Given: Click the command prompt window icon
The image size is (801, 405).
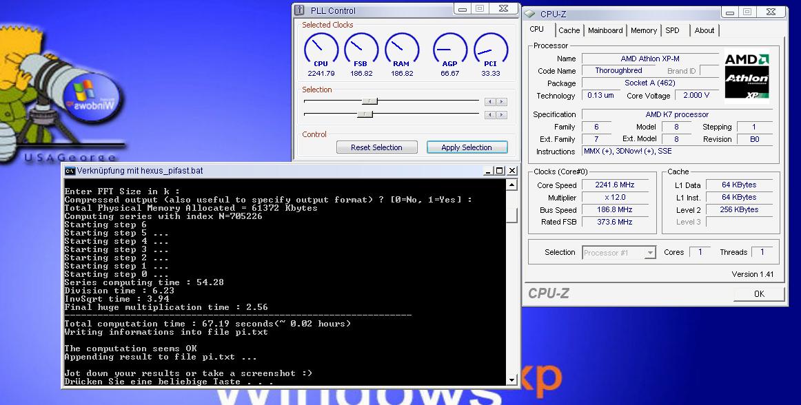Looking at the screenshot, I should coord(70,171).
